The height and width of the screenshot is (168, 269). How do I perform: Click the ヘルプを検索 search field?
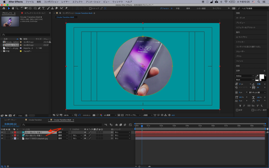pos(252,8)
